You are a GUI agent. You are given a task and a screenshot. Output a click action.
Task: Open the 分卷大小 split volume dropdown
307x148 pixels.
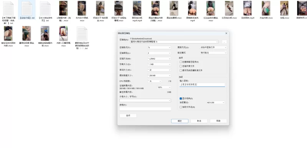pos(145,100)
